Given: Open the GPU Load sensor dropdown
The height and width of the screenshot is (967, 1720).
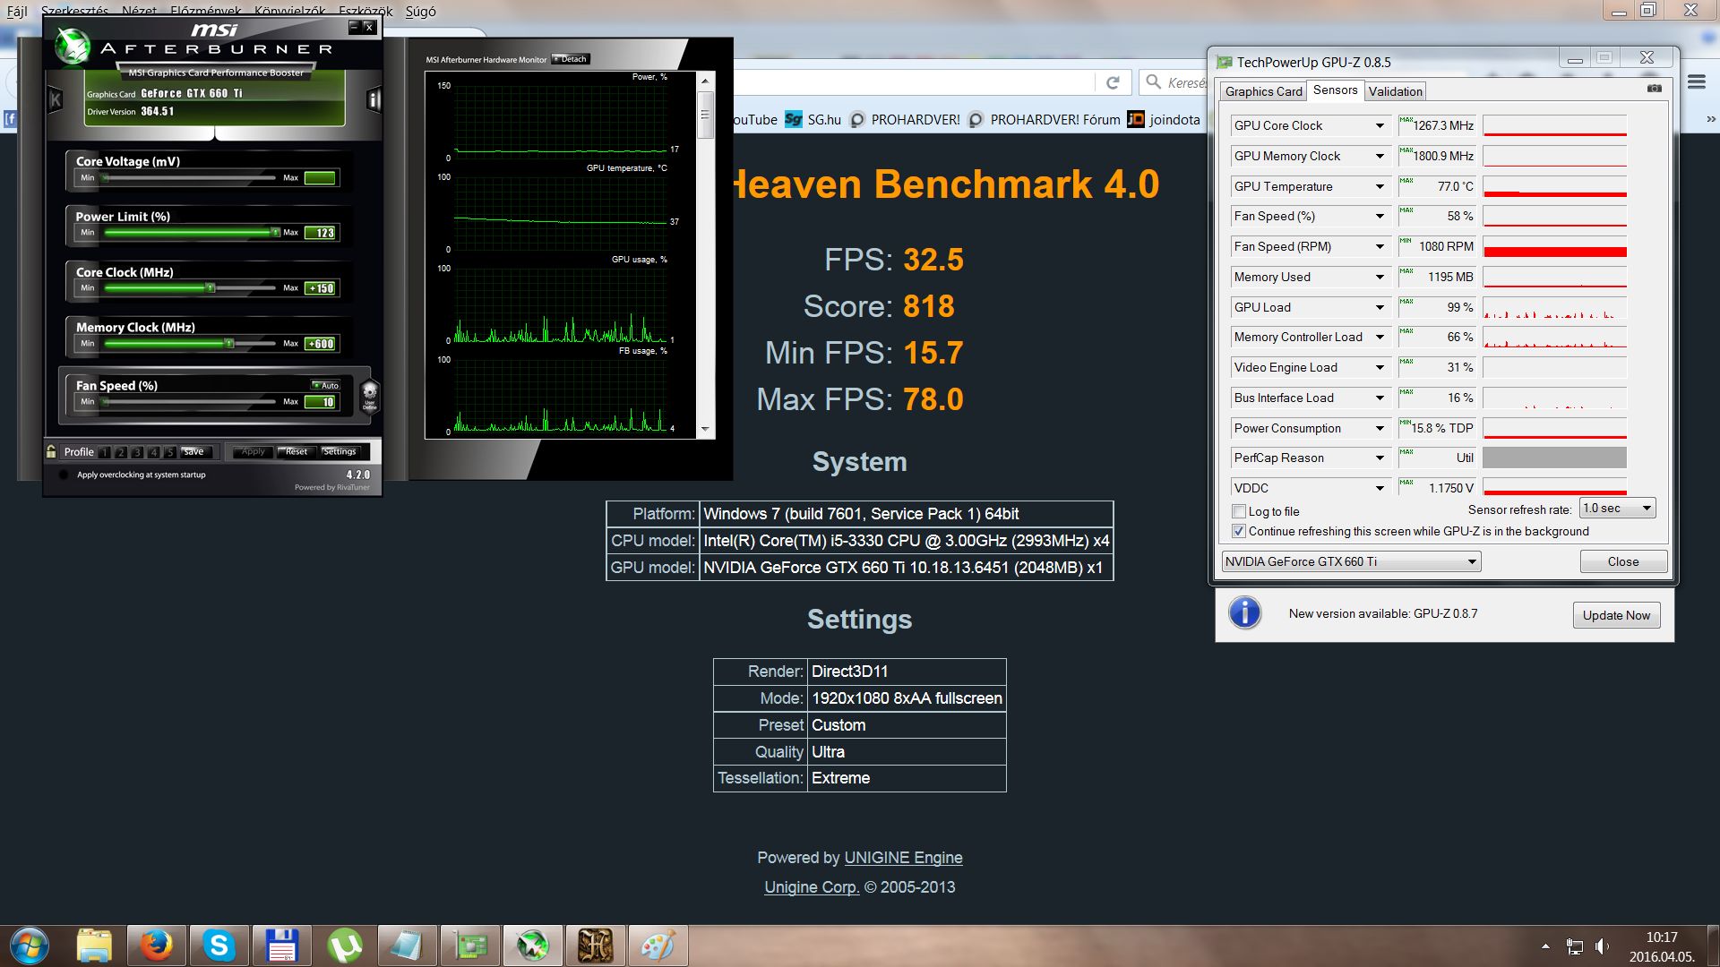Looking at the screenshot, I should (1380, 307).
